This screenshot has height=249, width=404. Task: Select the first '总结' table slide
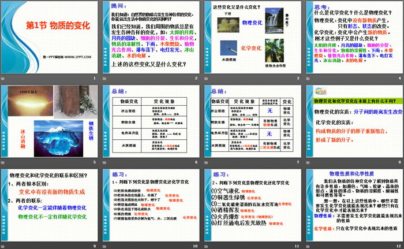tap(151, 124)
